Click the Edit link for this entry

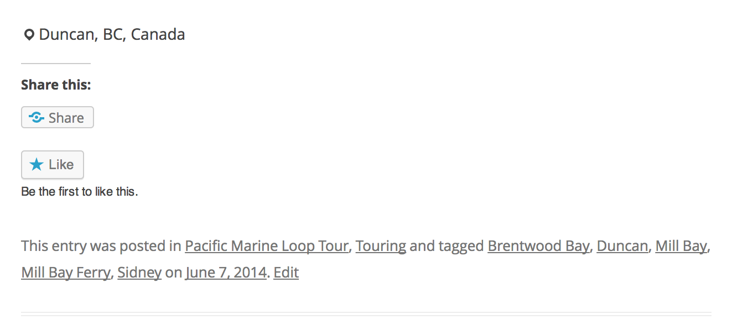click(286, 273)
